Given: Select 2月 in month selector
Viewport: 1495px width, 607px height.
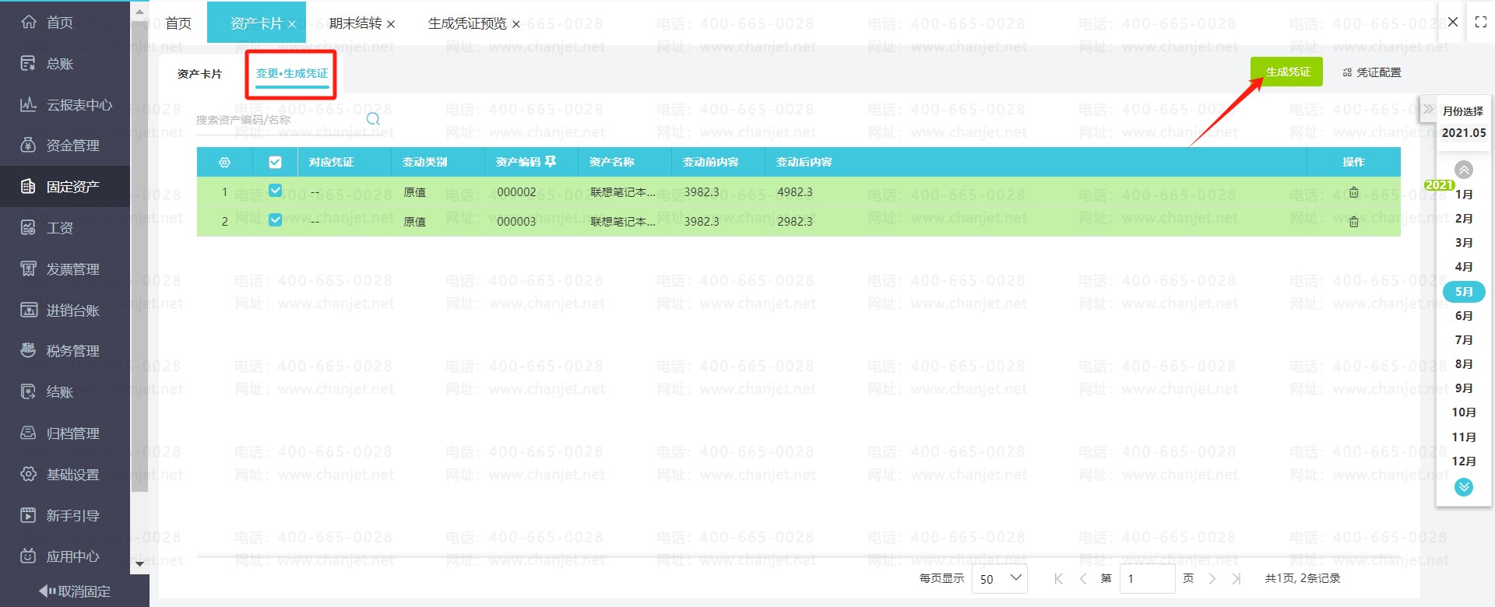Looking at the screenshot, I should click(x=1464, y=219).
